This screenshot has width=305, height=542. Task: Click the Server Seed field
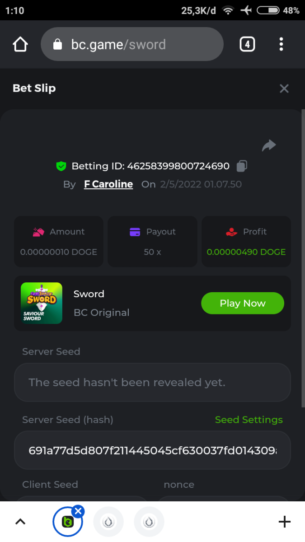pos(152,383)
